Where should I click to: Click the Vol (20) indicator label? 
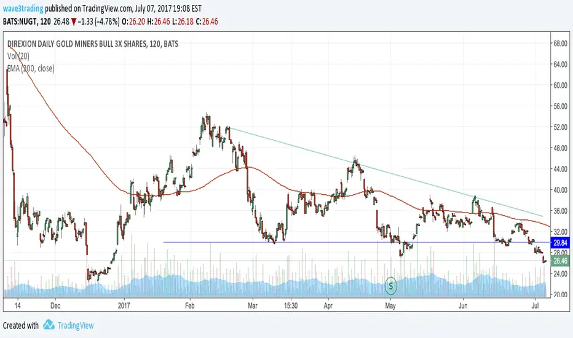pyautogui.click(x=18, y=56)
